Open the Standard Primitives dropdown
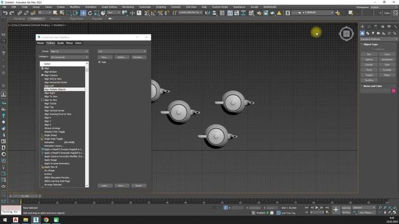399x224 pixels. (378, 39)
